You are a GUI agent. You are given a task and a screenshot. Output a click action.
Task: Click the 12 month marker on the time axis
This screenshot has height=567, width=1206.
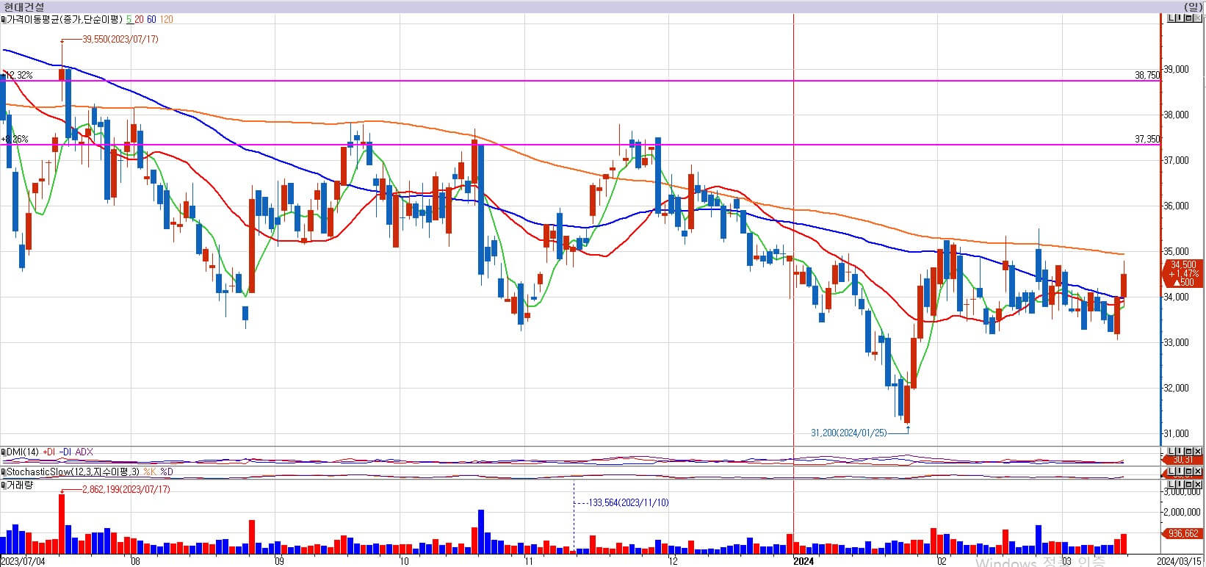[673, 561]
